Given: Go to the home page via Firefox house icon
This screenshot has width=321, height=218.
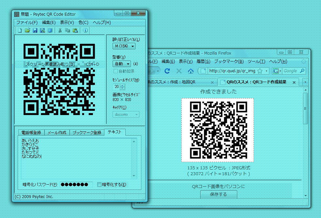Looking at the screenshot, I should [190, 71].
